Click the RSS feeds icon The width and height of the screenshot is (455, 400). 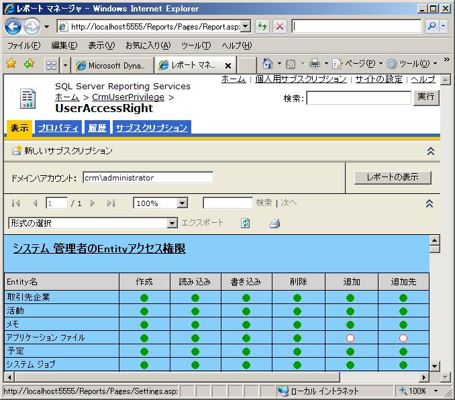click(291, 64)
